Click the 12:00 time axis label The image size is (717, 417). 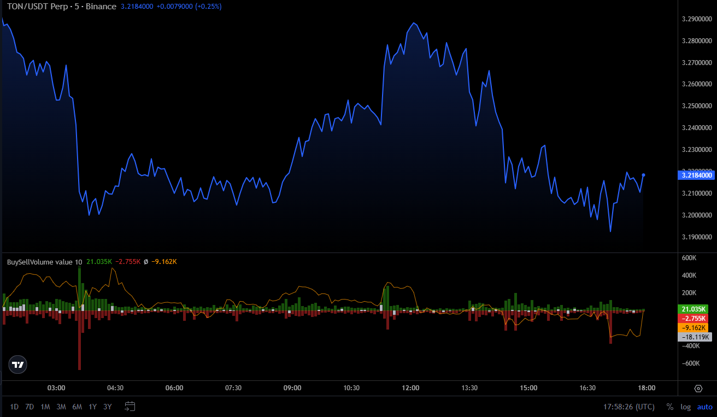[x=410, y=388]
